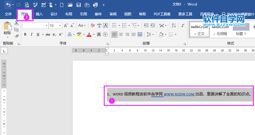Toggle subscript formatting

(x=54, y=34)
